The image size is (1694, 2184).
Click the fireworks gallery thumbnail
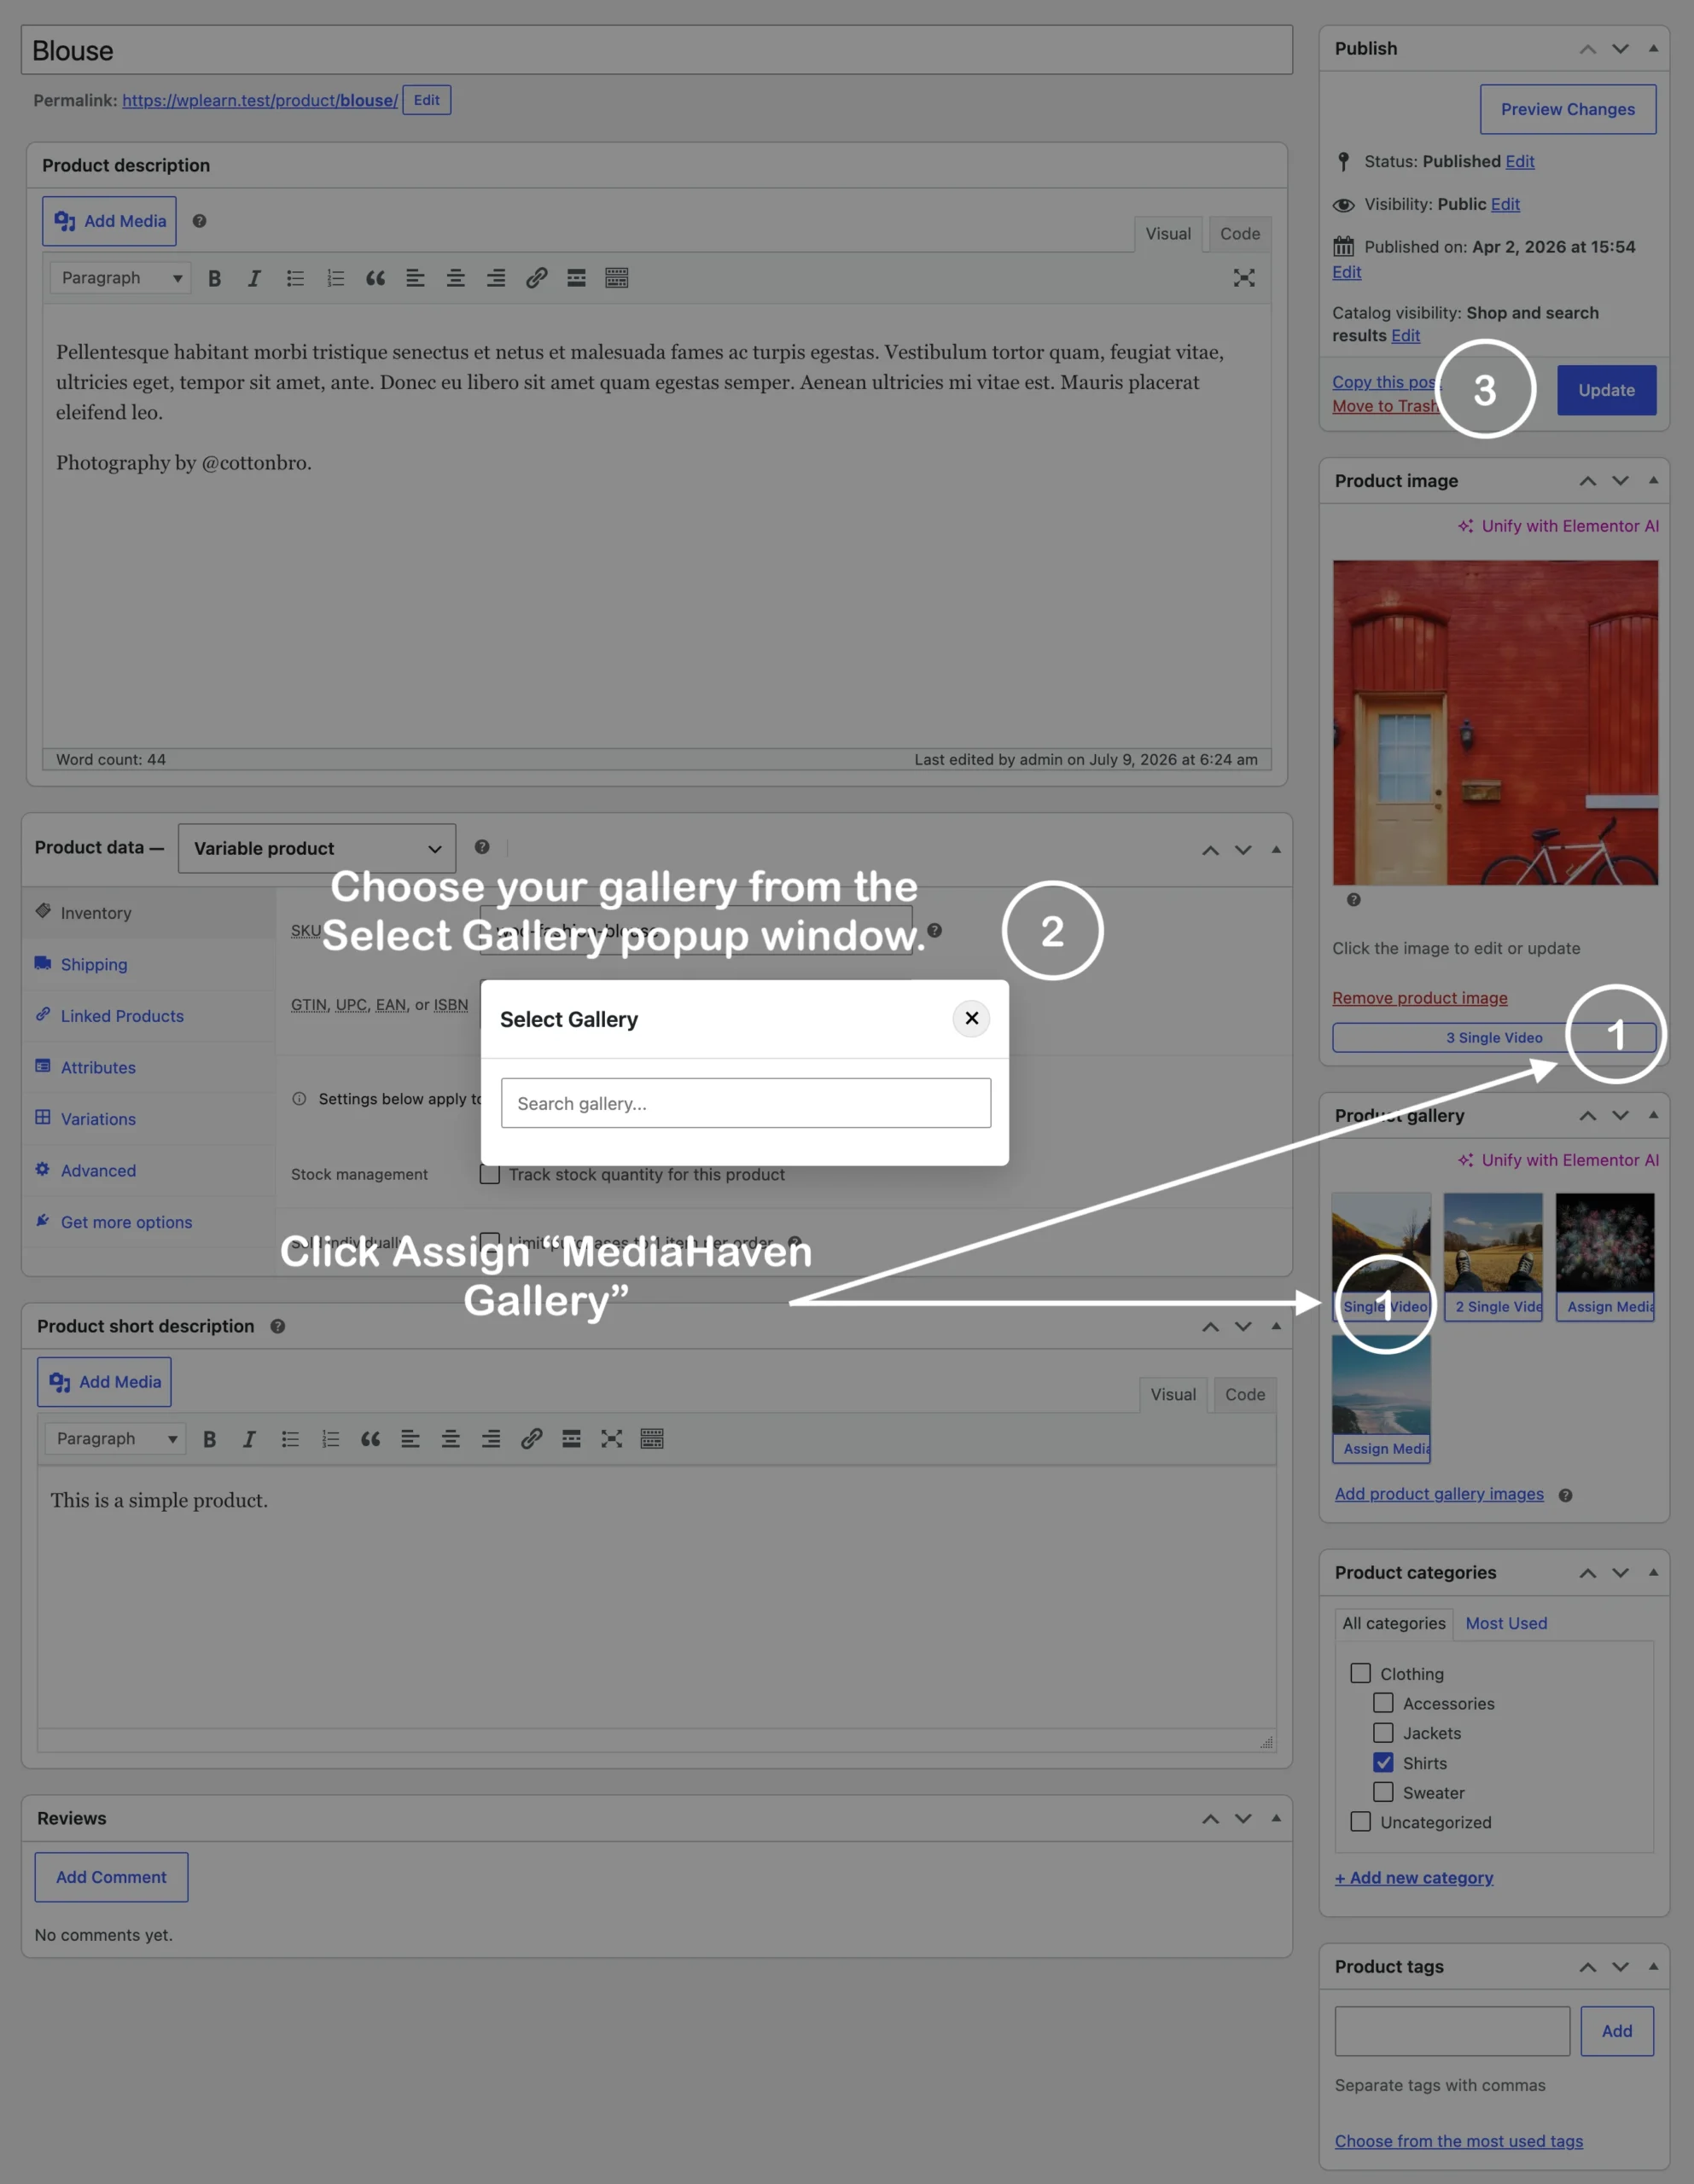click(1604, 1243)
